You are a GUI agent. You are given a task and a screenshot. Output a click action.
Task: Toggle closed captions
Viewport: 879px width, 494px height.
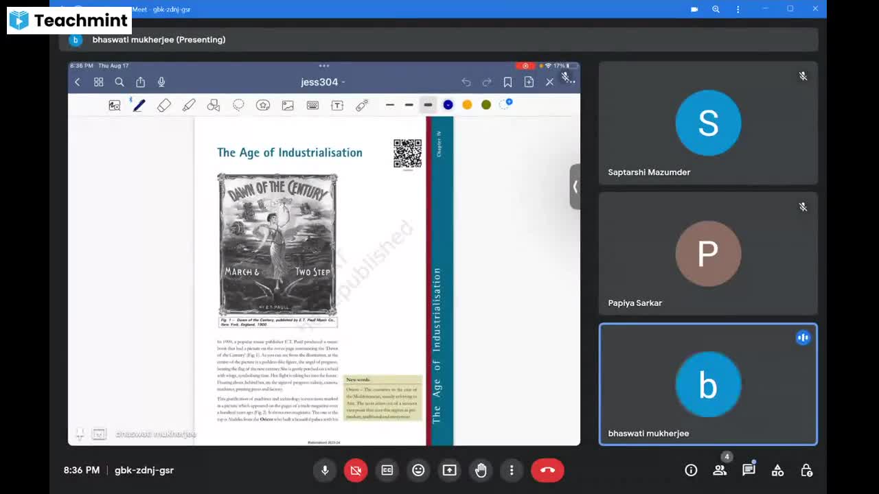click(387, 470)
